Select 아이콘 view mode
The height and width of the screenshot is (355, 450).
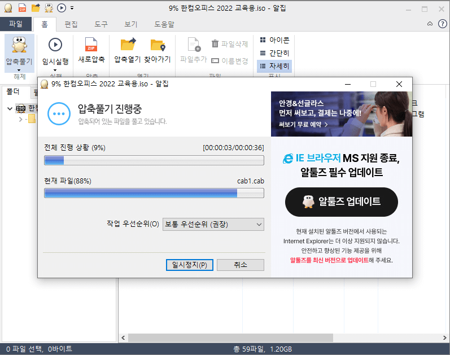pos(274,40)
